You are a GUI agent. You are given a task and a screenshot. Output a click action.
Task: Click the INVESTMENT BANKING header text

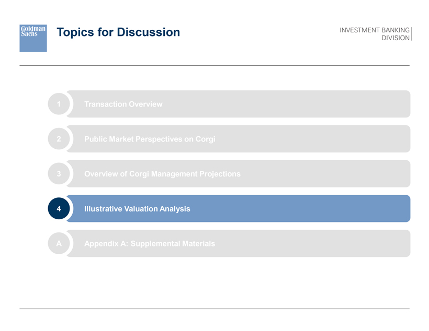point(374,30)
